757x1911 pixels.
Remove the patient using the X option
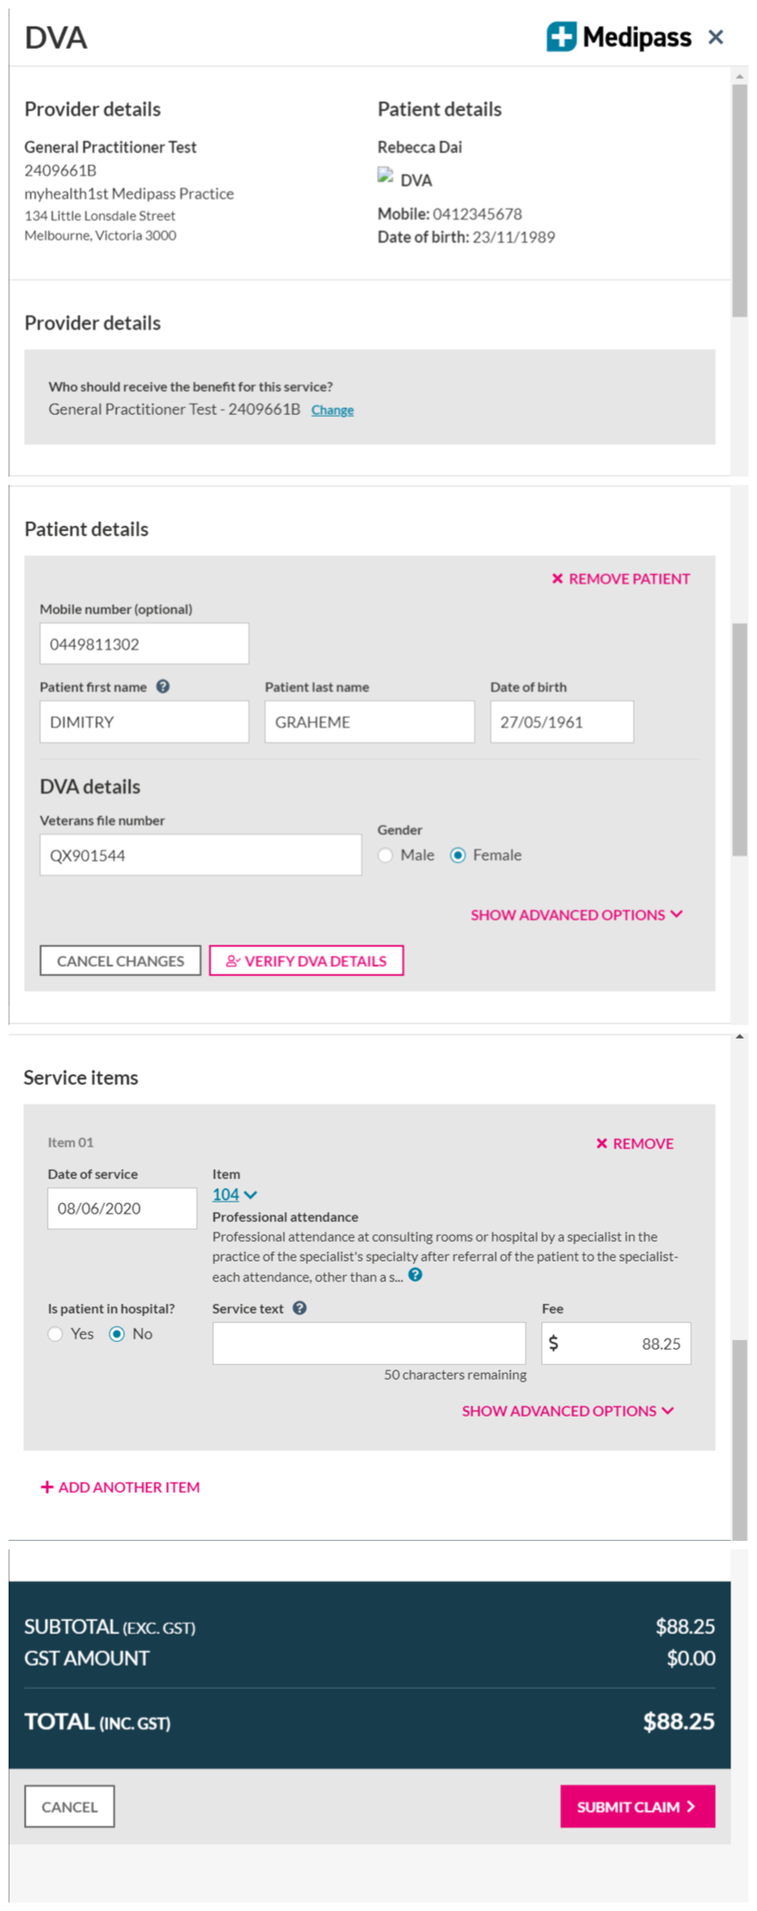click(620, 578)
